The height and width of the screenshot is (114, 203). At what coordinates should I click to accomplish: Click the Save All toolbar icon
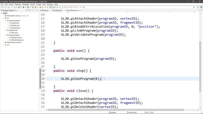click(x=9, y=7)
